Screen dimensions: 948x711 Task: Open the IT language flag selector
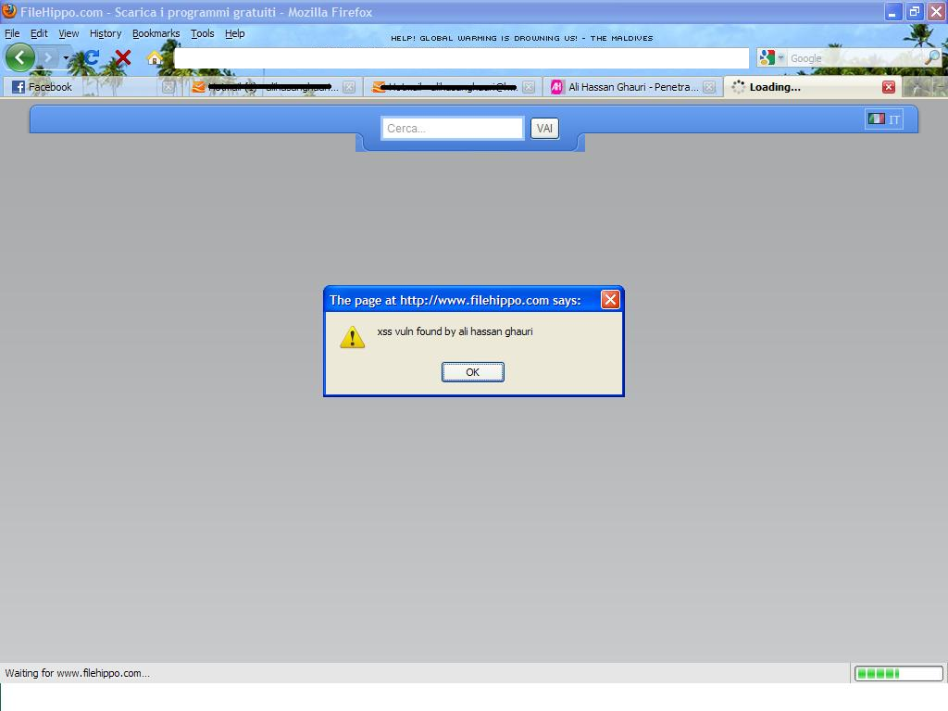(x=884, y=119)
